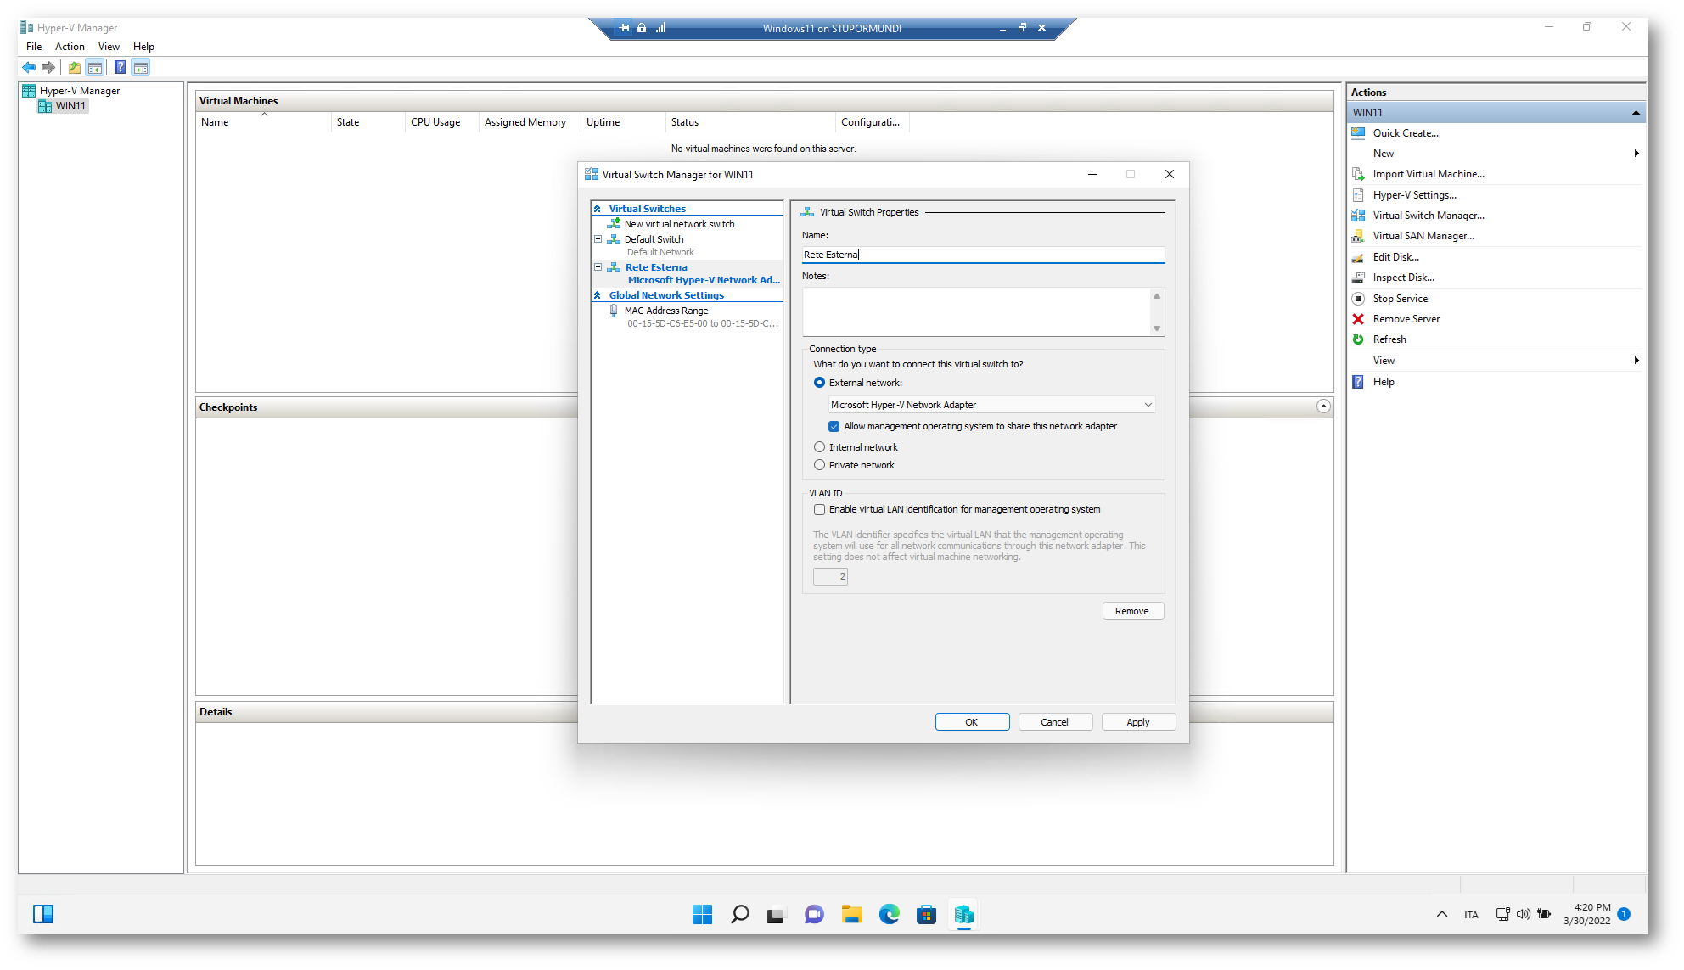This screenshot has width=1684, height=970.
Task: Click Stop Service action
Action: 1400,299
